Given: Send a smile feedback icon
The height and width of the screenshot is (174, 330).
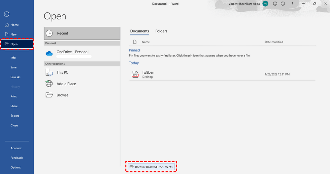Looking at the screenshot, I should click(x=275, y=4).
